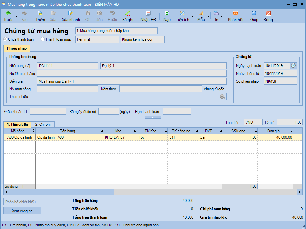306x229 pixels.
Task: Open Tiền mặt payment method combo
Action: tap(97, 39)
